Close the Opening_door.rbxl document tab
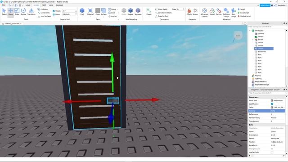288x162 pixels. pyautogui.click(x=21, y=23)
